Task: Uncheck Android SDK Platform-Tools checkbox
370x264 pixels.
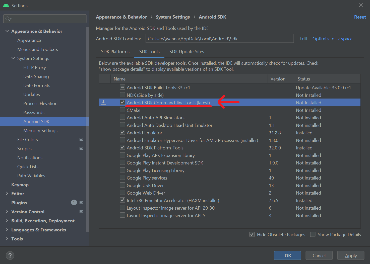Action: [x=122, y=147]
